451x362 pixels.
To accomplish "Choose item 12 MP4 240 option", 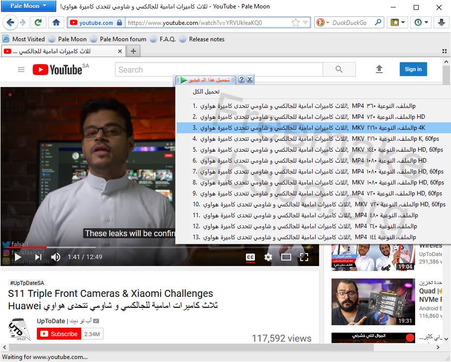I will tap(314, 226).
